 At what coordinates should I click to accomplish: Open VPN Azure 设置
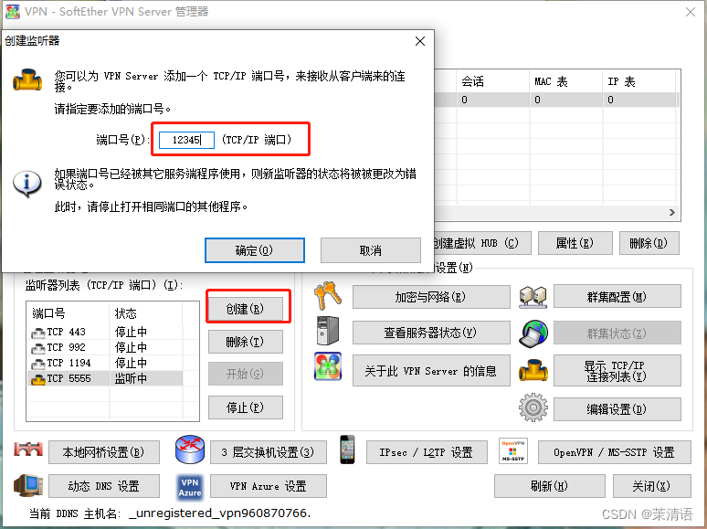pos(269,486)
